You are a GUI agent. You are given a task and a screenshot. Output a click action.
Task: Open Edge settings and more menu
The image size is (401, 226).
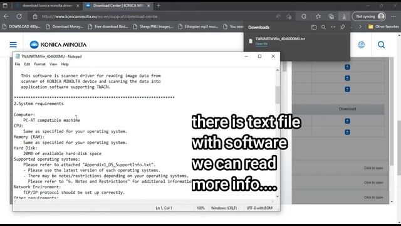pos(393,17)
